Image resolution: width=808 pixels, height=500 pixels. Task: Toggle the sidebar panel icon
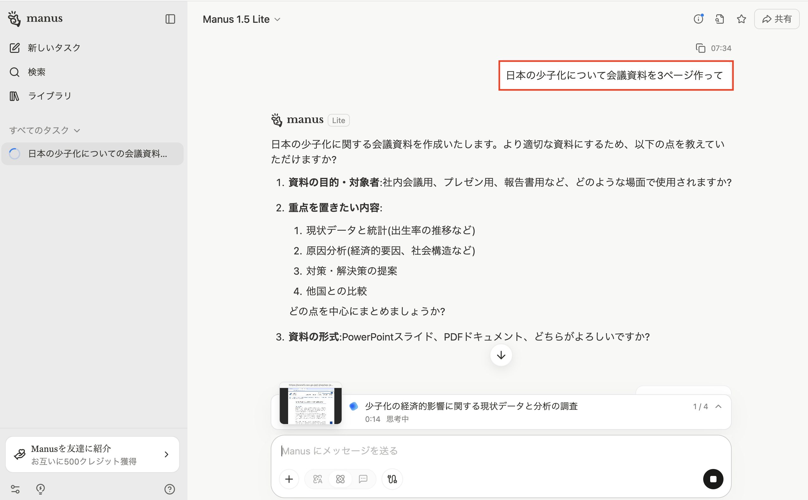(x=170, y=19)
